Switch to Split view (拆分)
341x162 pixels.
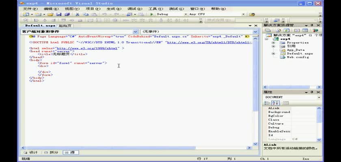[51, 152]
